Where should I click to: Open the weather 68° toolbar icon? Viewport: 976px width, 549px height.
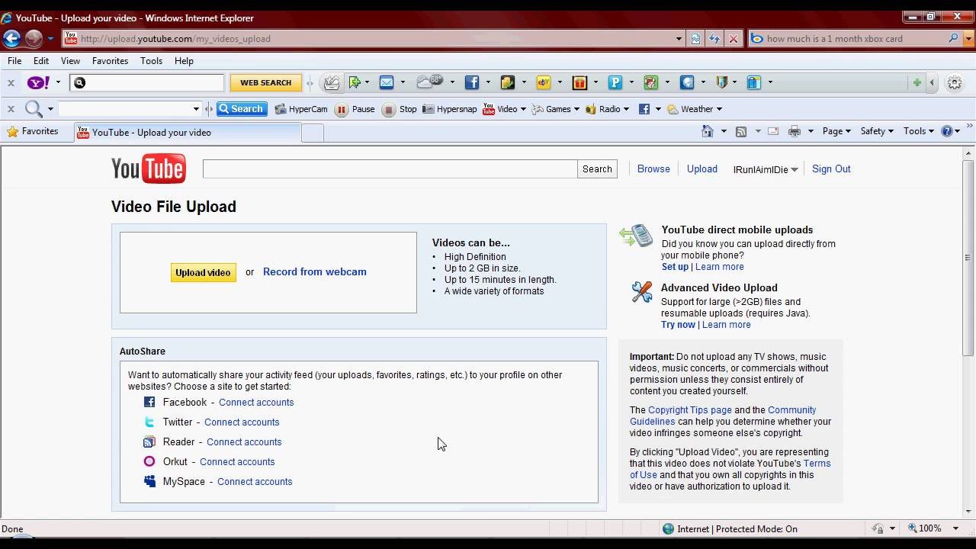pyautogui.click(x=429, y=82)
